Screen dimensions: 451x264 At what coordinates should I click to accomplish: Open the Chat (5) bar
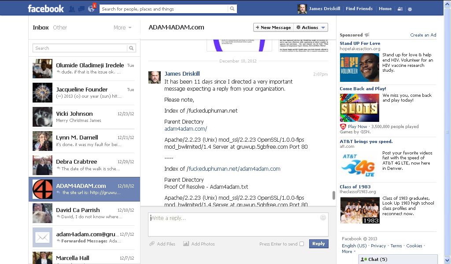[x=398, y=259]
